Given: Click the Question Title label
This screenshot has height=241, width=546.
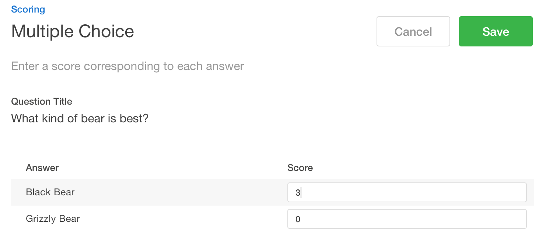Looking at the screenshot, I should [42, 101].
